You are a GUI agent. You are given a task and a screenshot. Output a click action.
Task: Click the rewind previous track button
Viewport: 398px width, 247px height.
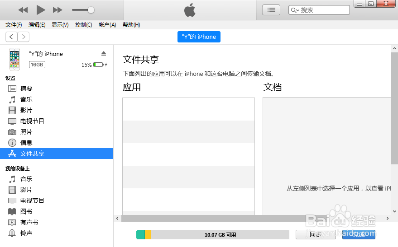click(x=23, y=10)
